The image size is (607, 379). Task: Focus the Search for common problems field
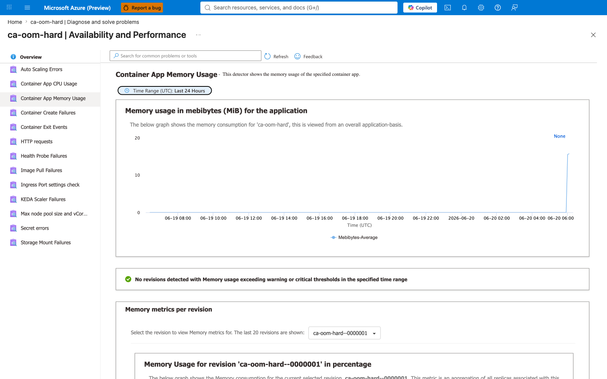[x=186, y=56]
